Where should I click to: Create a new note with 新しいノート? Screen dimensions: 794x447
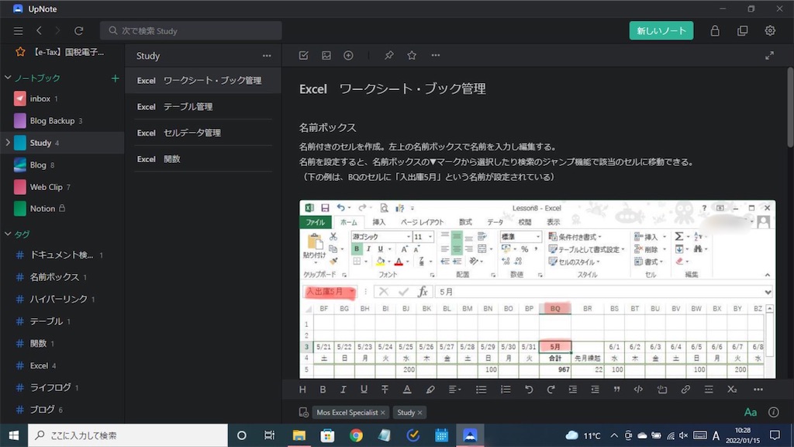[x=661, y=31]
